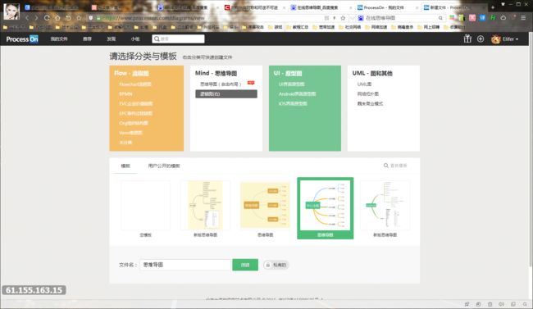Choose Org chart in the Flow card
Viewport: 533px width, 309px height.
[x=133, y=123]
